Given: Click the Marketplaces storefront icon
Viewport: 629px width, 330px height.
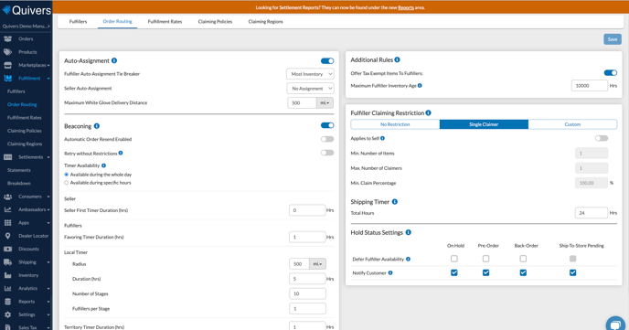Looking at the screenshot, I should 7,65.
